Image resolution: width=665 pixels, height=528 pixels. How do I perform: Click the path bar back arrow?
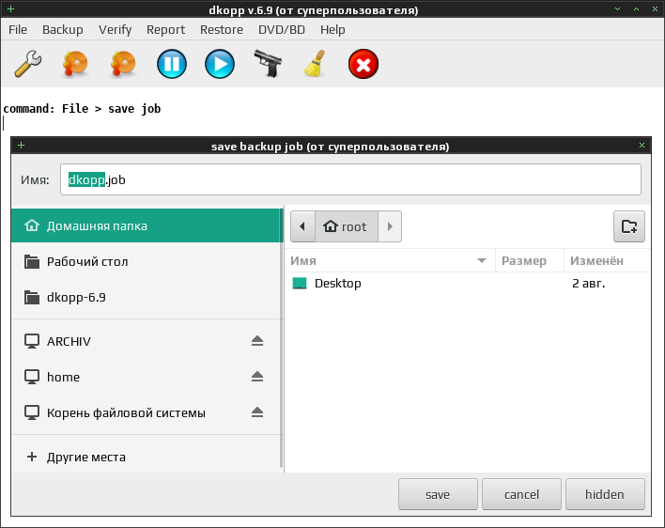(302, 226)
